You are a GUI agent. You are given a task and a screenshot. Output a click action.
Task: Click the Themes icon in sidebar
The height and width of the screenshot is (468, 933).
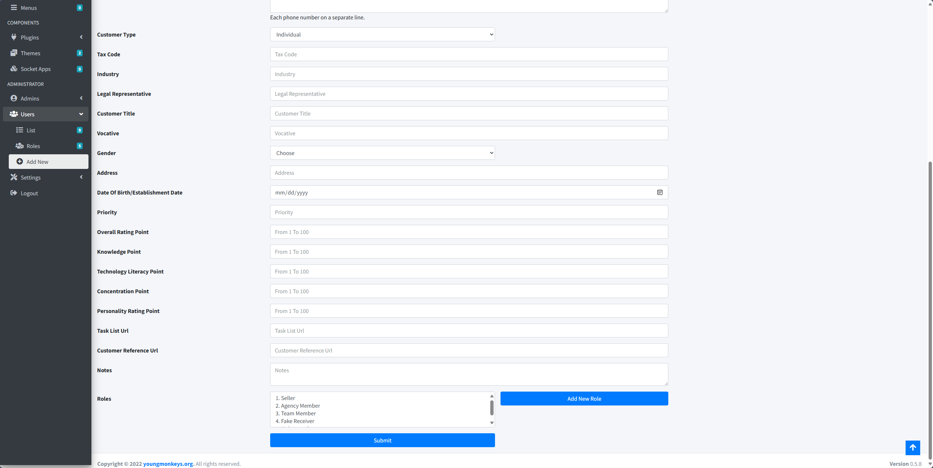point(14,53)
